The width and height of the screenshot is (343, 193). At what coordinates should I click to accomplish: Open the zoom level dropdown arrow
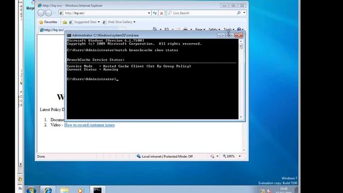click(x=240, y=156)
